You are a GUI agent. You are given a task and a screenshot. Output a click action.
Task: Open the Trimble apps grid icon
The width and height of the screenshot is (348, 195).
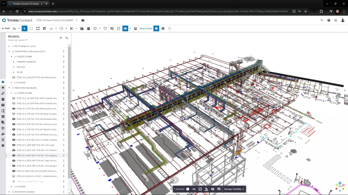coord(336,20)
